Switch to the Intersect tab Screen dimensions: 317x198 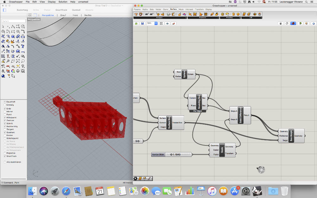coord(189,9)
